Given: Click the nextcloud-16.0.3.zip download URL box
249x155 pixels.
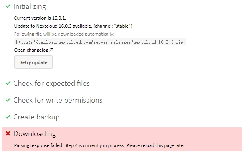Looking at the screenshot, I should click(x=100, y=42).
